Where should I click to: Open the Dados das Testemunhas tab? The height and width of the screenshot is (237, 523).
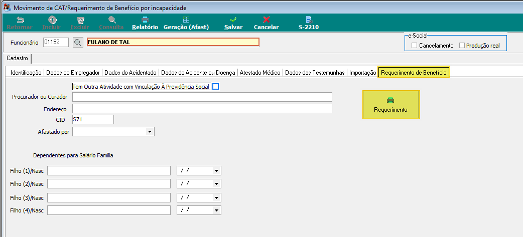click(x=315, y=72)
